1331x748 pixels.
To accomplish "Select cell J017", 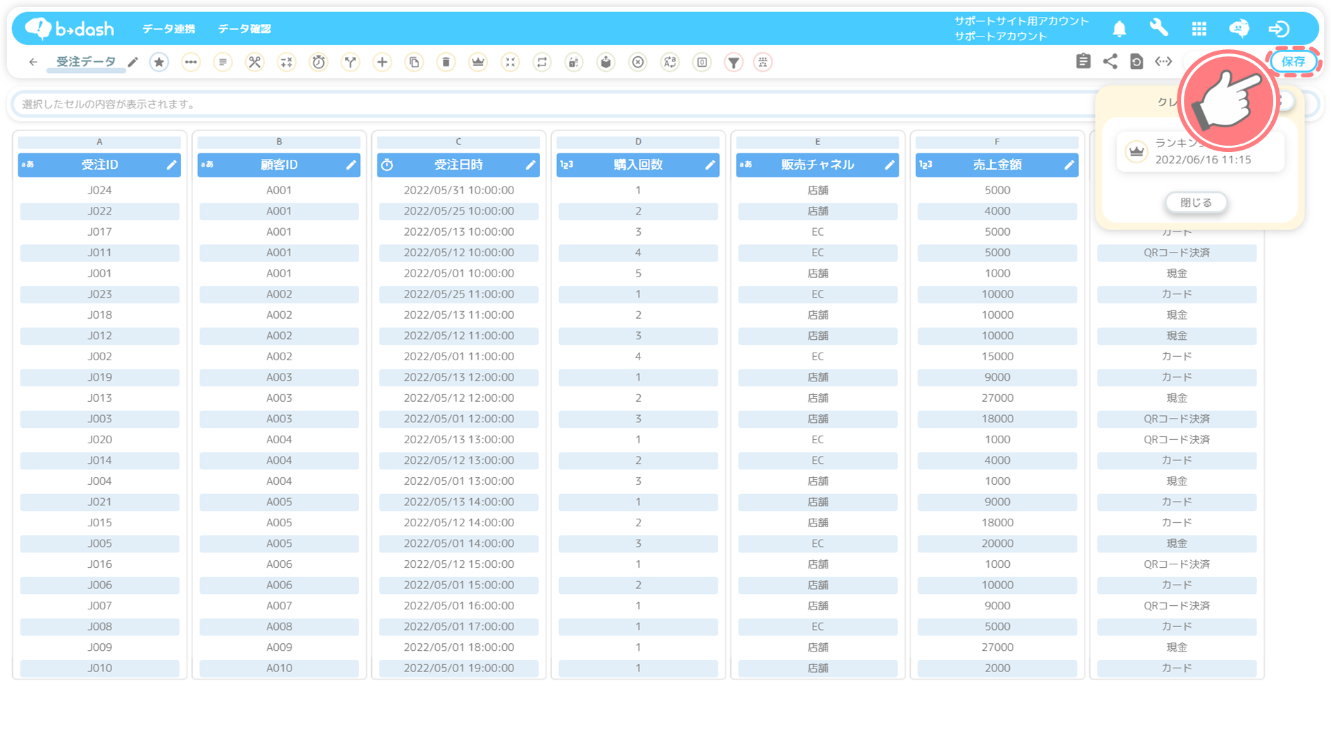I will [99, 232].
